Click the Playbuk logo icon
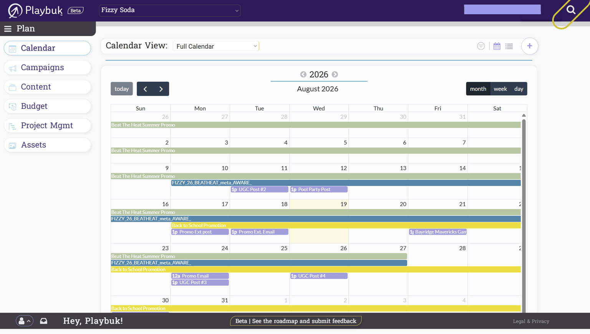 coord(15,10)
